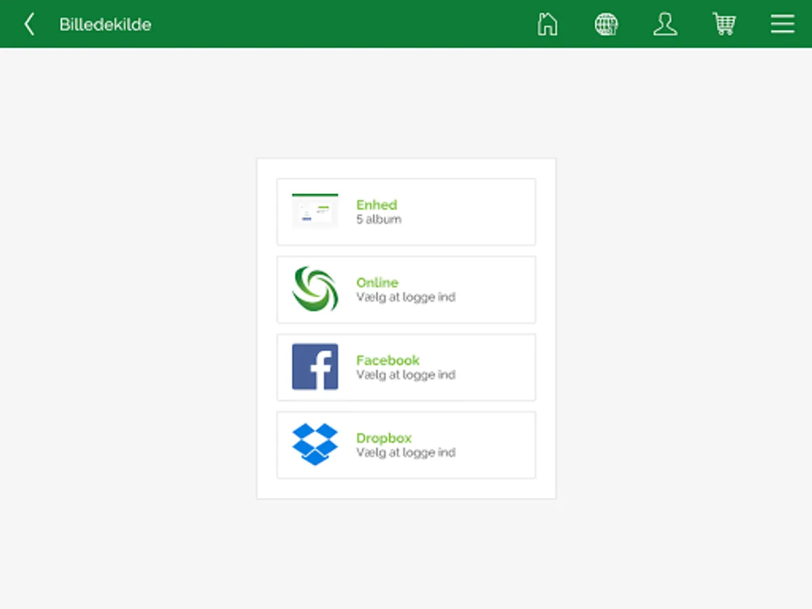812x609 pixels.
Task: Choose the Facebook source label
Action: [388, 361]
